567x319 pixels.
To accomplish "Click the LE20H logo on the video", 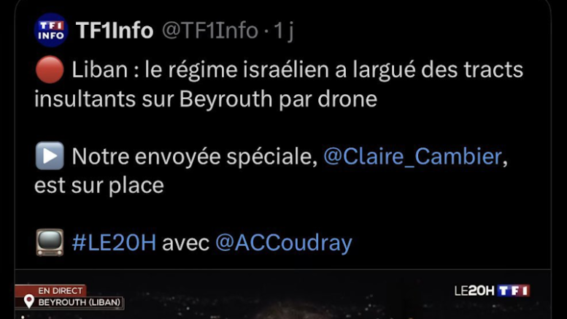I will coord(474,291).
